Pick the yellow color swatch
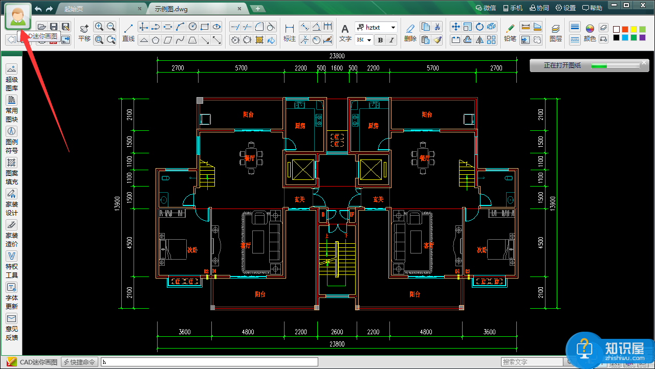 pyautogui.click(x=634, y=29)
